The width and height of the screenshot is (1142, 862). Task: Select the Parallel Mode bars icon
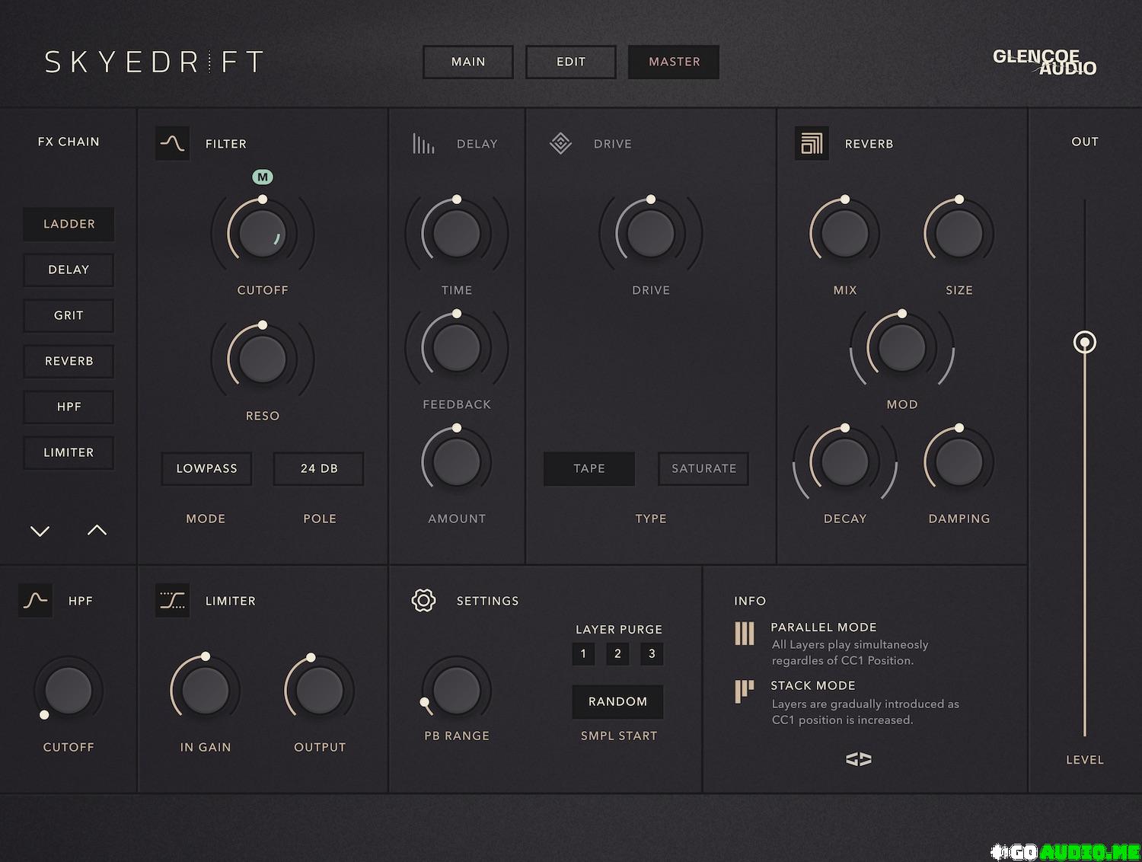pos(744,634)
